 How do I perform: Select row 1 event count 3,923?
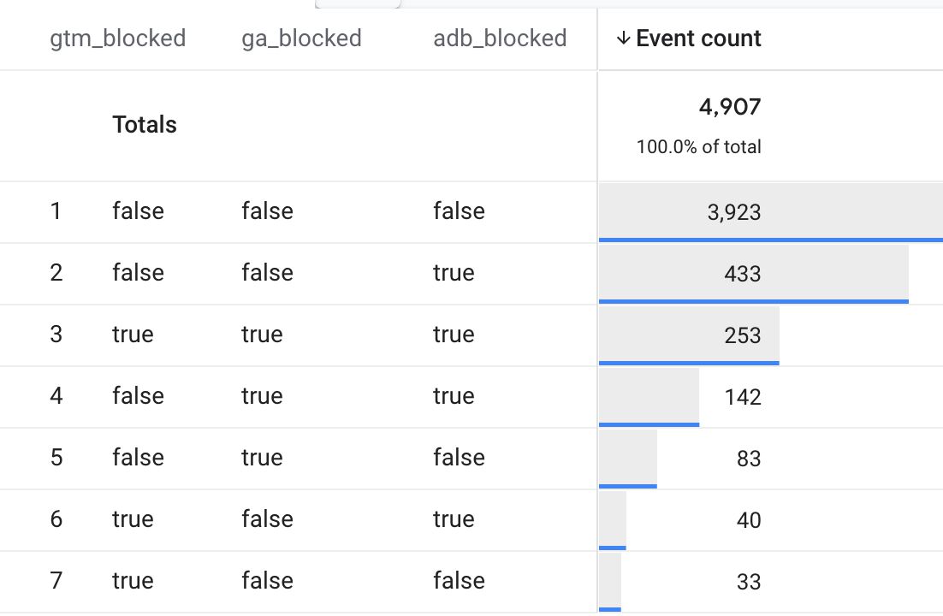tap(733, 212)
